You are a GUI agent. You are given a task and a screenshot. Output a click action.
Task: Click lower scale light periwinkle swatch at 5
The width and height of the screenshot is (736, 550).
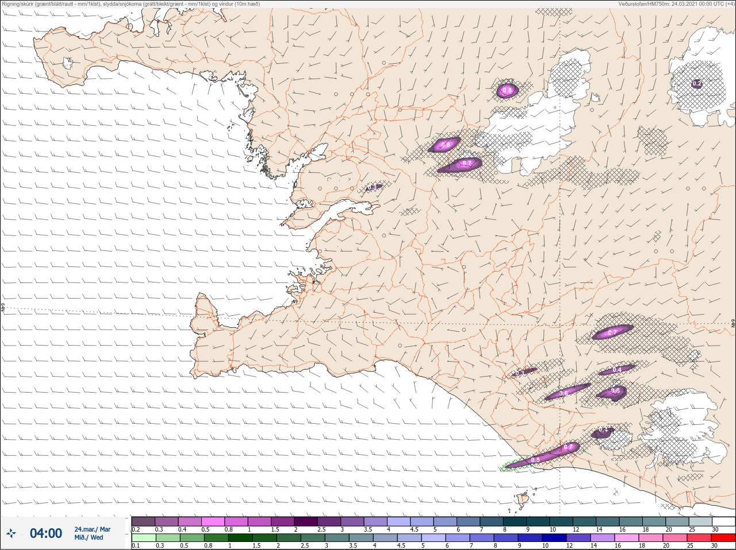tap(434, 538)
